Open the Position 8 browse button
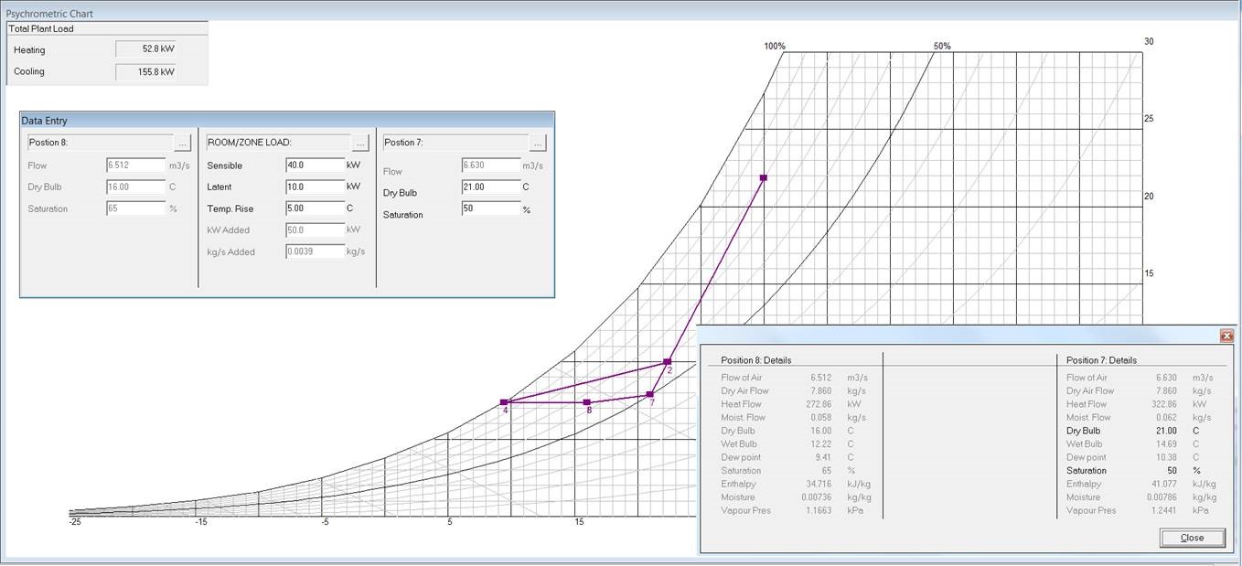Image resolution: width=1242 pixels, height=566 pixels. [x=183, y=143]
